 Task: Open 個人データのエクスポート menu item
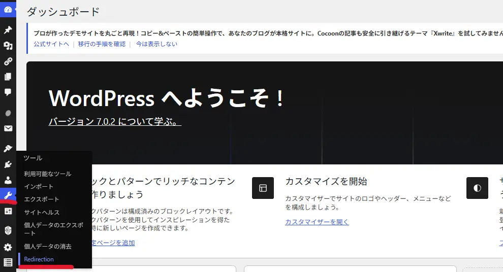(x=53, y=229)
